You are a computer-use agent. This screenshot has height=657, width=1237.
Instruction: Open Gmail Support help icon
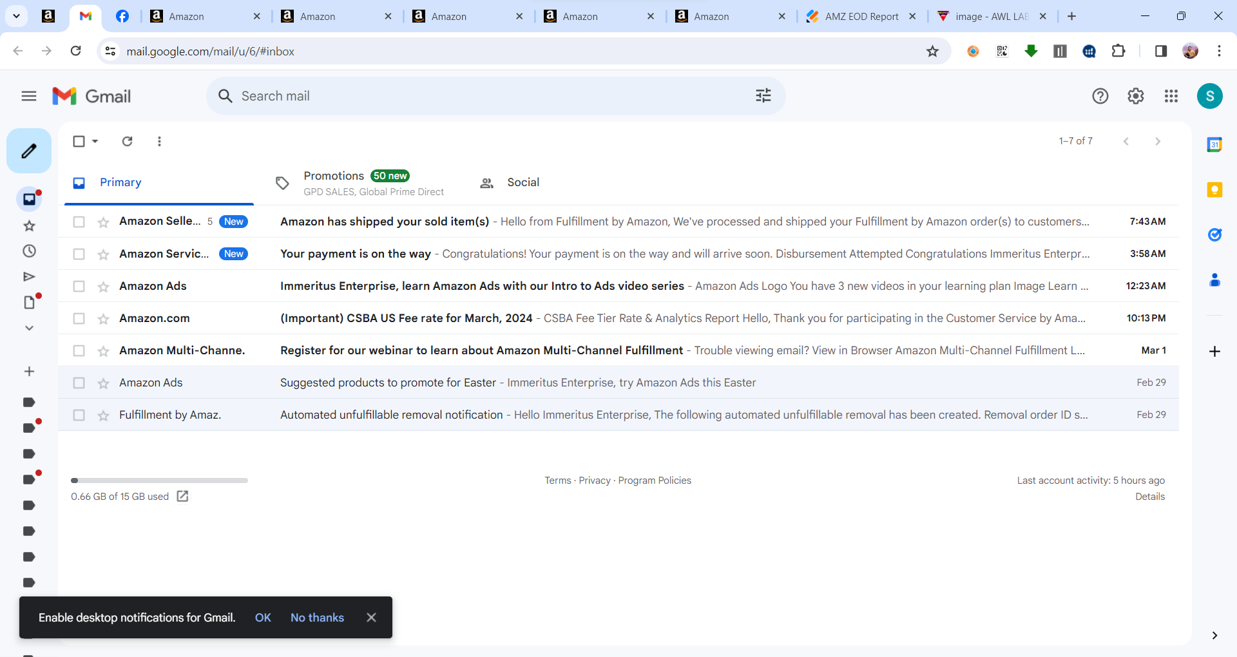tap(1100, 96)
